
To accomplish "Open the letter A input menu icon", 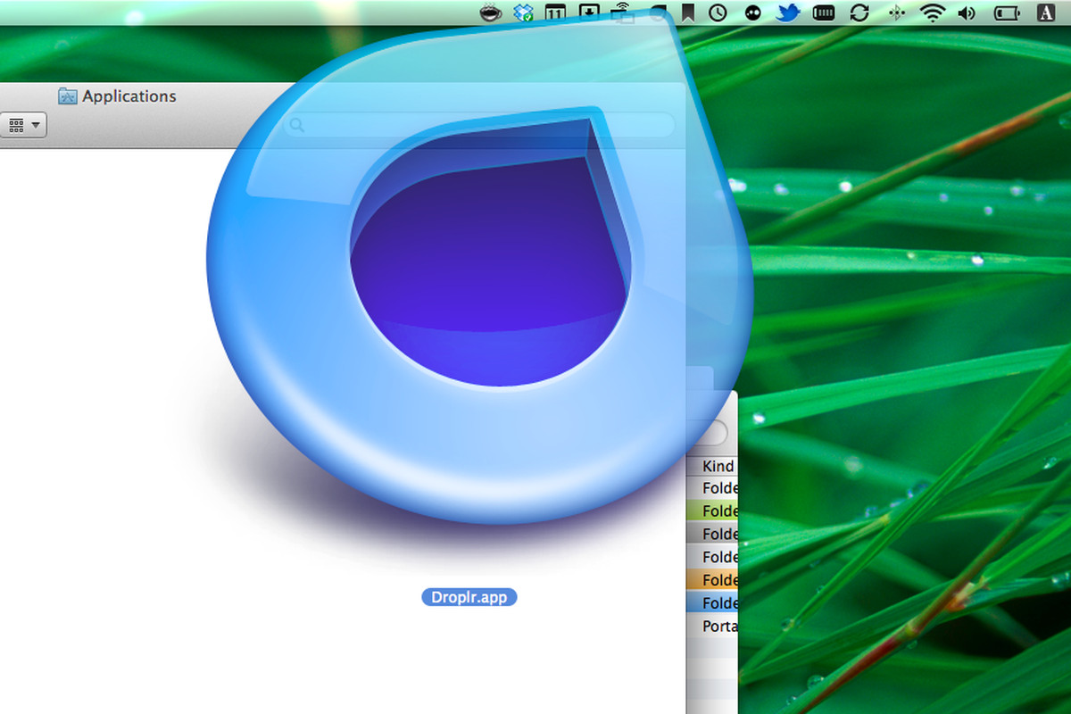I will 1044,12.
